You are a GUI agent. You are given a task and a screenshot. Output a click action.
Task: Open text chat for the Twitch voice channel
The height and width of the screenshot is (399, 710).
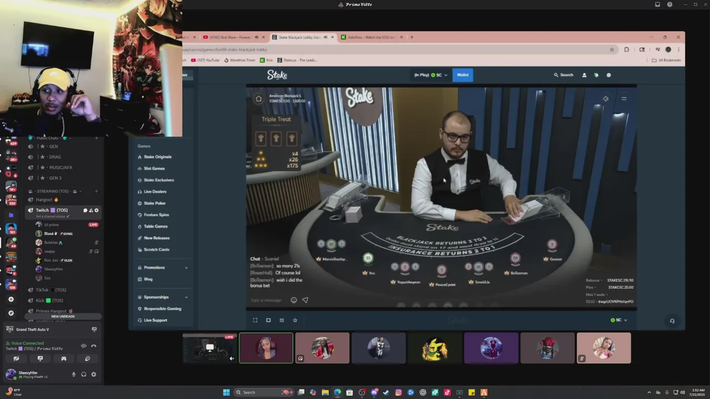[85, 211]
